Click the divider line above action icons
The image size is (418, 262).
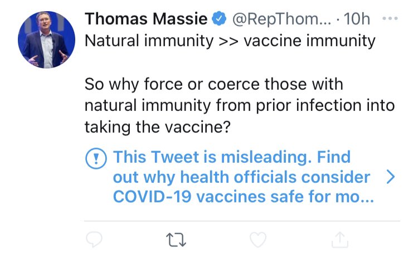pyautogui.click(x=242, y=221)
